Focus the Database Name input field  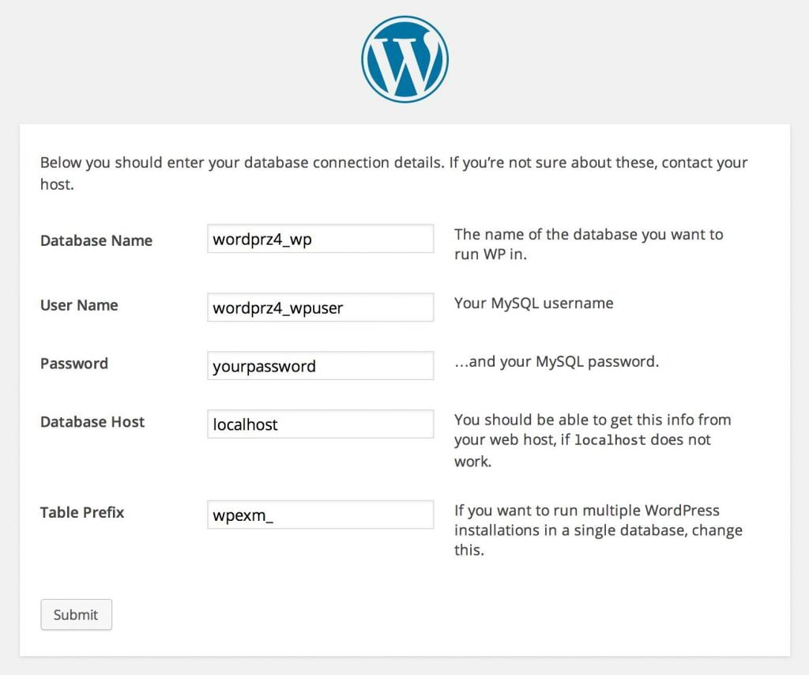coord(320,239)
